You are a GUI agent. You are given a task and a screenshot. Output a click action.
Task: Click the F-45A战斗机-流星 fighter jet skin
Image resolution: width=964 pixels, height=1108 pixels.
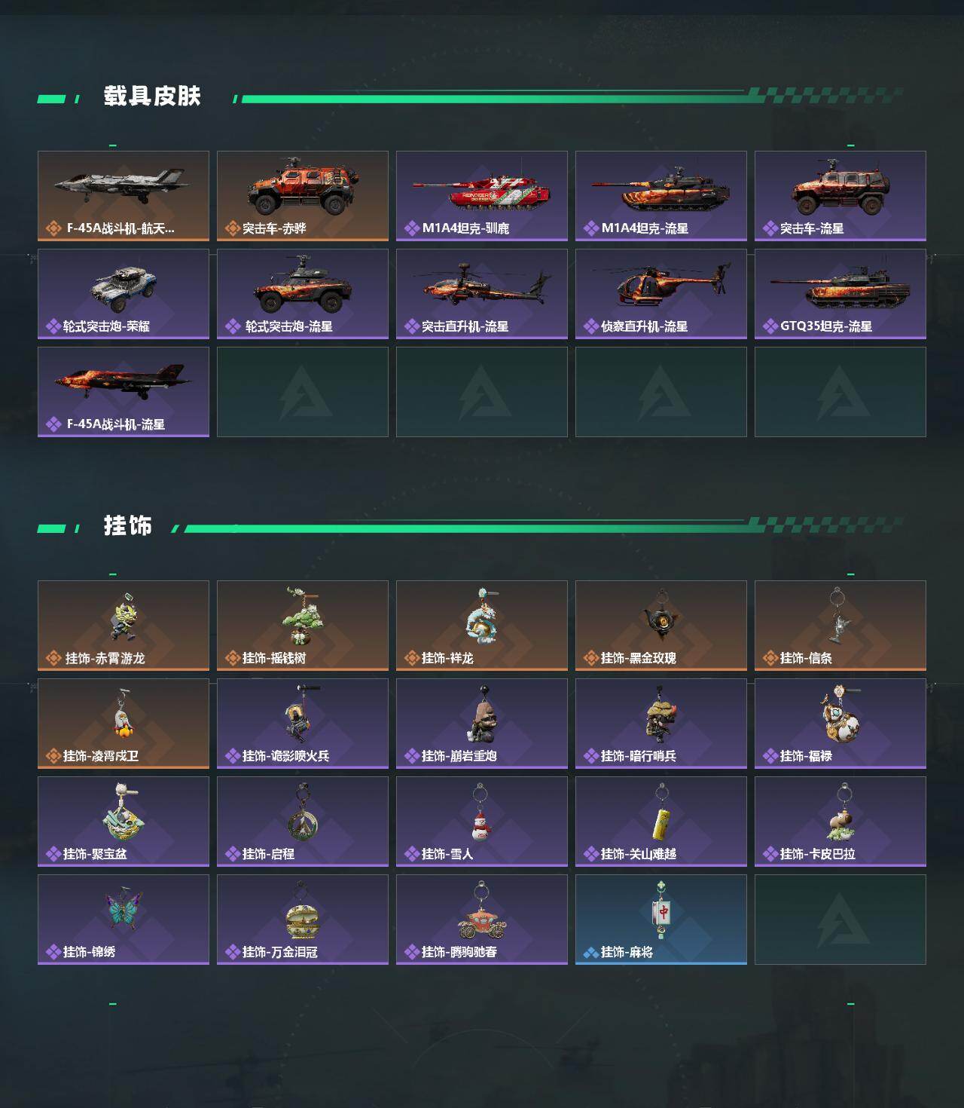click(x=124, y=392)
